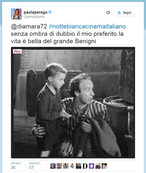Open the @peregopaola handle link
The width and height of the screenshot is (146, 173).
(34, 17)
